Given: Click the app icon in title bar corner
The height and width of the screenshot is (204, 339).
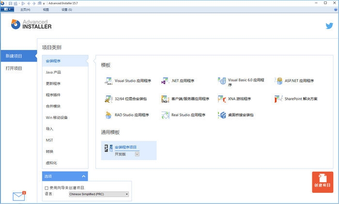Looking at the screenshot, I should coord(2,3).
